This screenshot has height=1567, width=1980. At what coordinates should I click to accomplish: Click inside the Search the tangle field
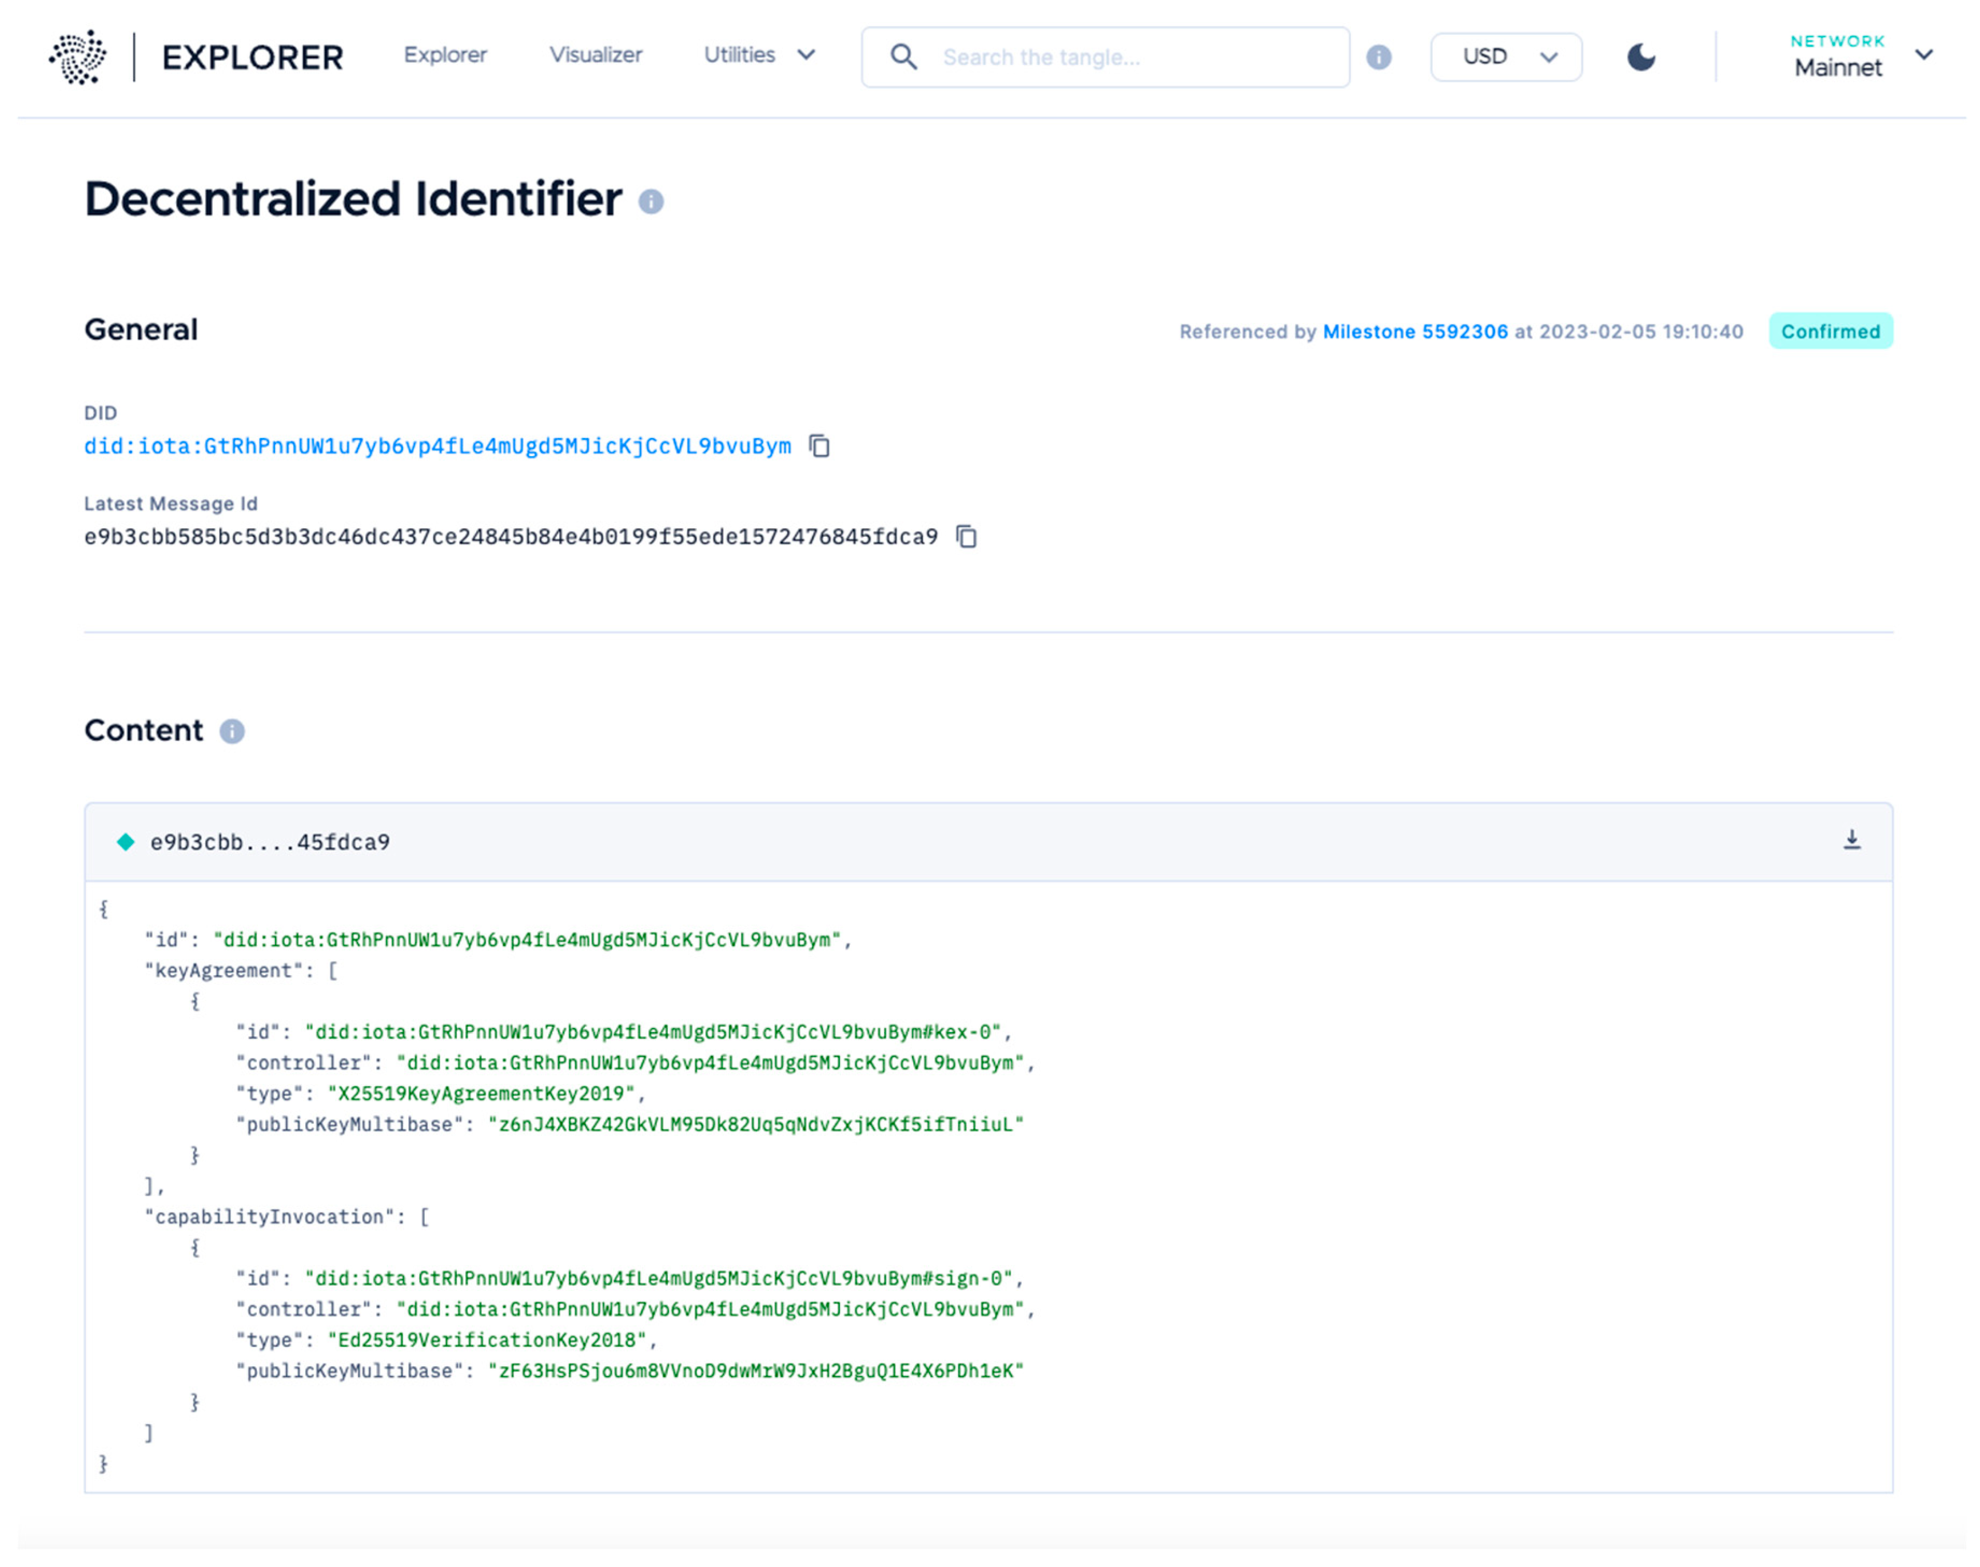click(1101, 57)
